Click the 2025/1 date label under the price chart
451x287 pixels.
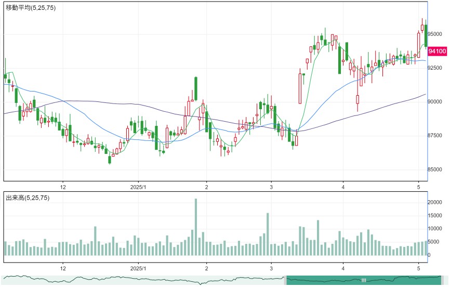click(x=138, y=187)
